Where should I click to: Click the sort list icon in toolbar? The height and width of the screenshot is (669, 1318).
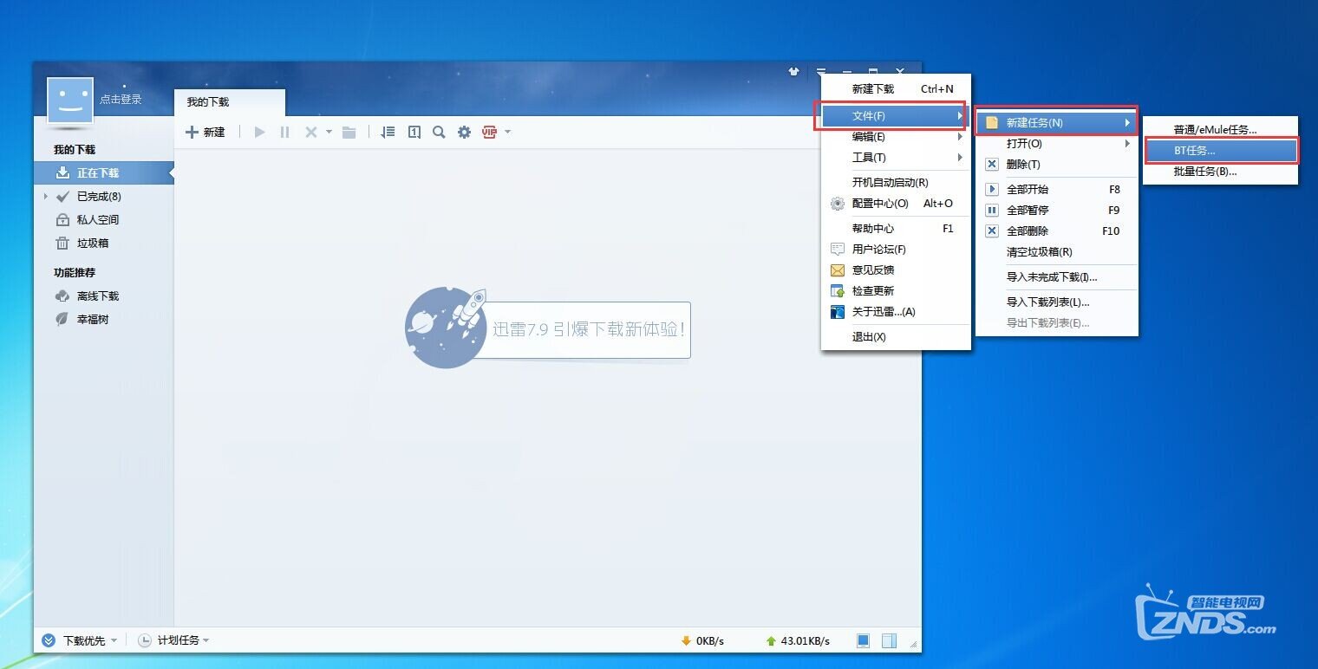pyautogui.click(x=388, y=133)
